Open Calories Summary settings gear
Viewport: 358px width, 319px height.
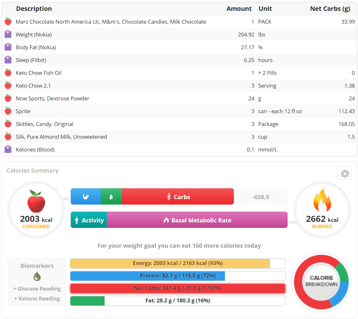(345, 174)
